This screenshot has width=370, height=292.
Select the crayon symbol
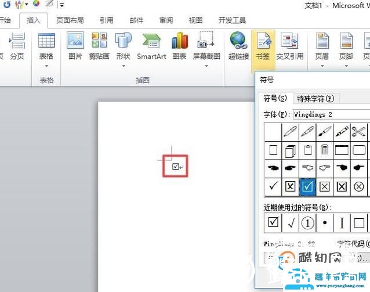(x=342, y=132)
